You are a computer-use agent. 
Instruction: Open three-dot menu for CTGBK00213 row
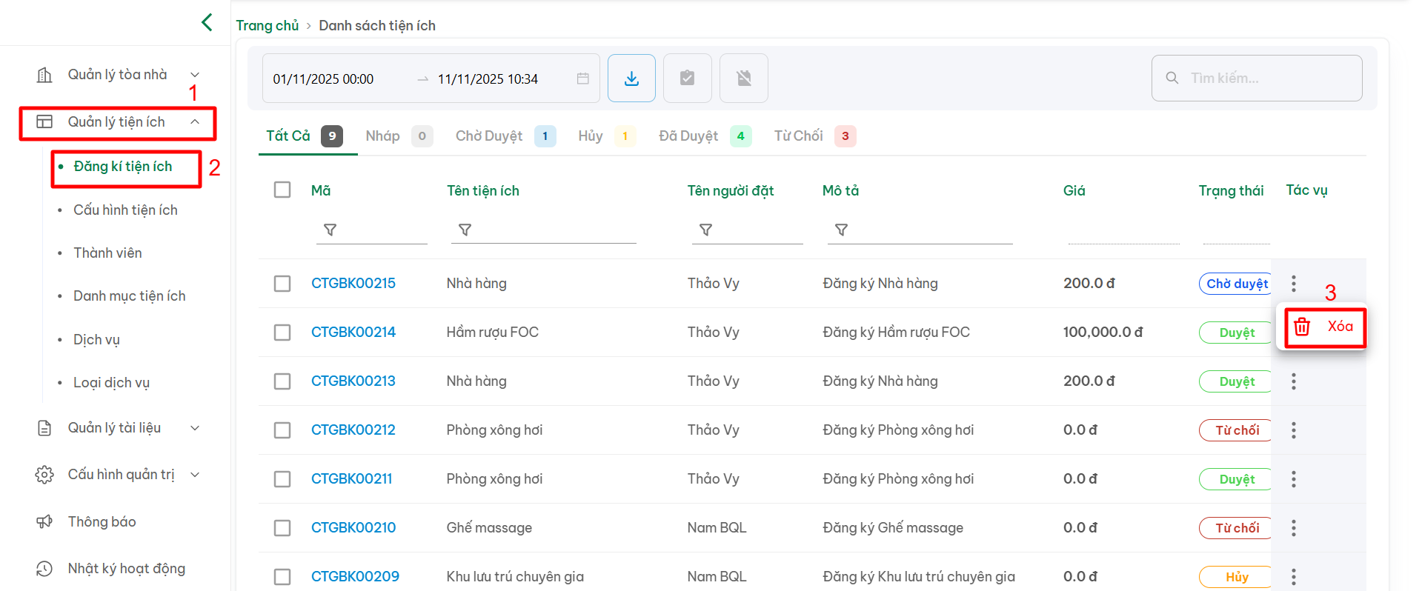tap(1293, 381)
